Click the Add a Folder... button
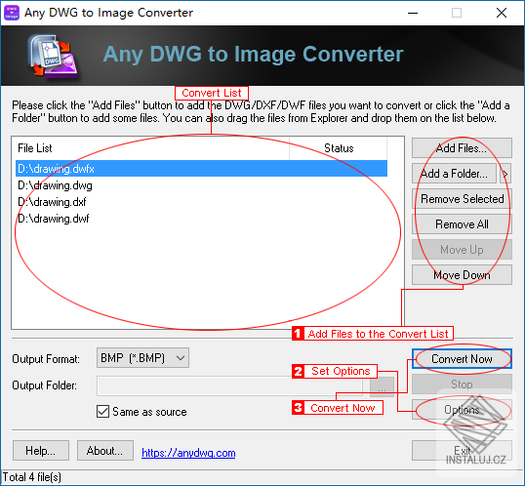The width and height of the screenshot is (525, 486). (454, 174)
